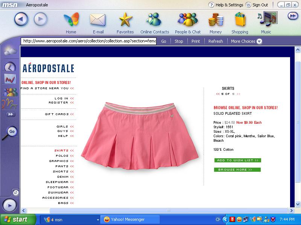Select the Shorts category
The image size is (301, 225).
(x=63, y=171)
